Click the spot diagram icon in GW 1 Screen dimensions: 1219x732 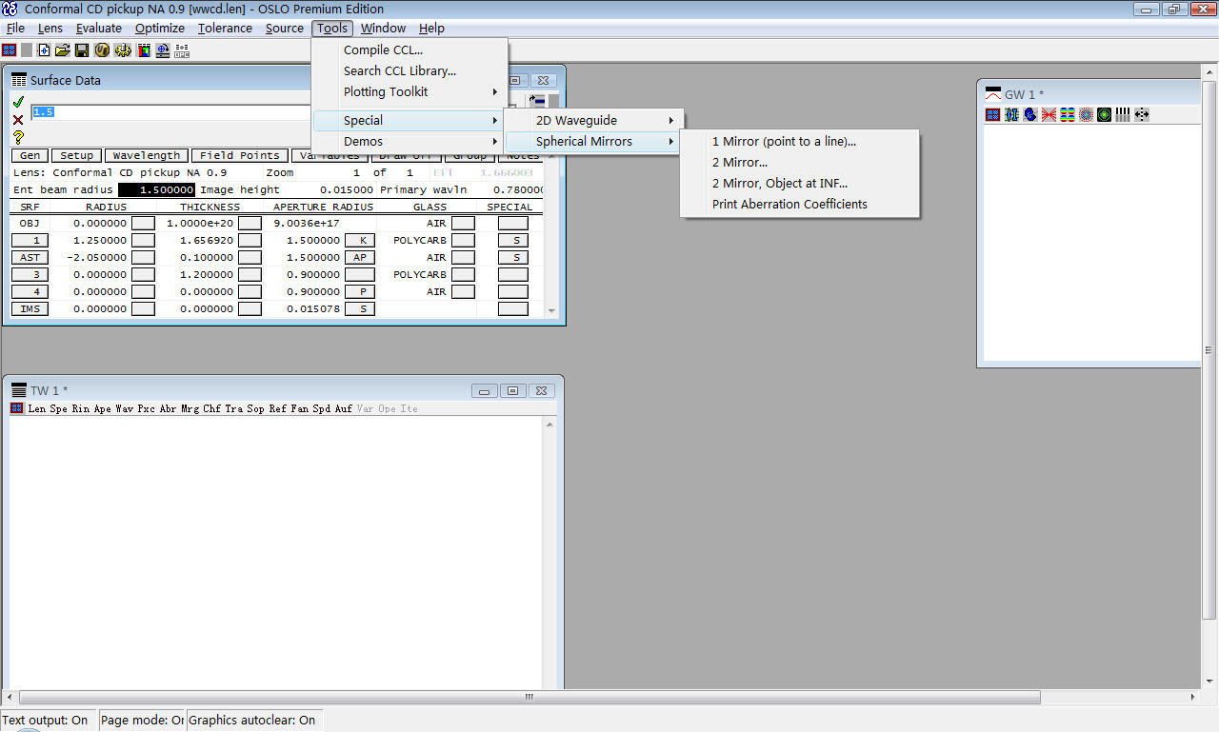(1086, 114)
